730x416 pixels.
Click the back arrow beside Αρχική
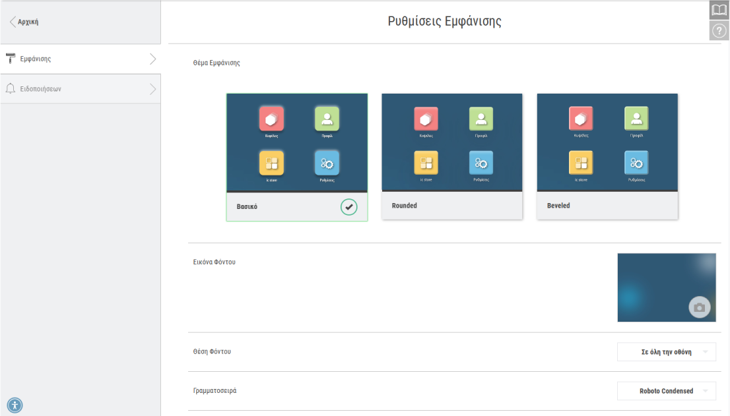point(13,21)
